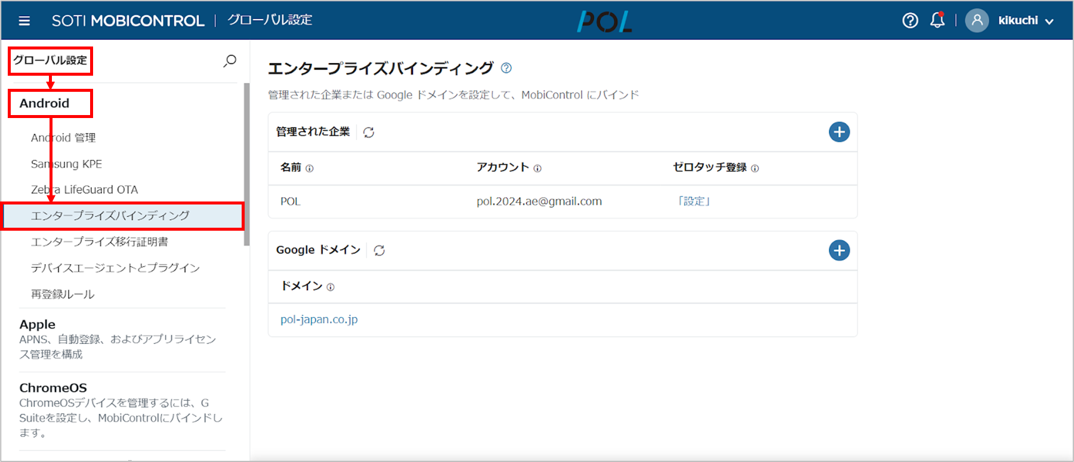This screenshot has height=462, width=1074.
Task: Open the help question mark icon in header
Action: 910,20
